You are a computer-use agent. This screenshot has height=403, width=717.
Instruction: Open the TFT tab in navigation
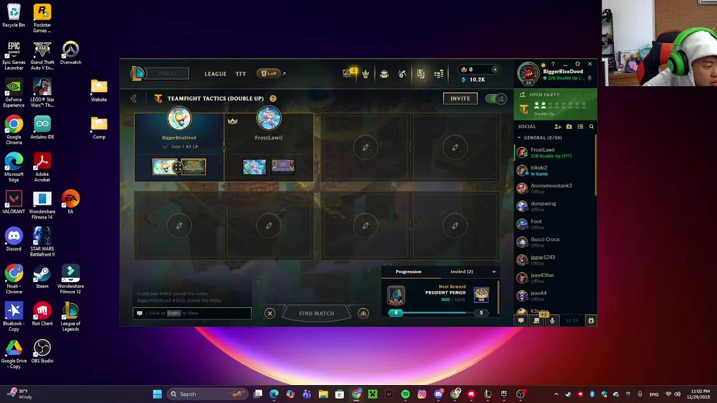[241, 74]
